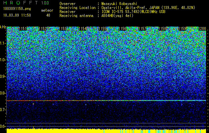The image size is (209, 133).
Task: Click the 1.0 kHz axis label
Action: (x=3, y=60)
